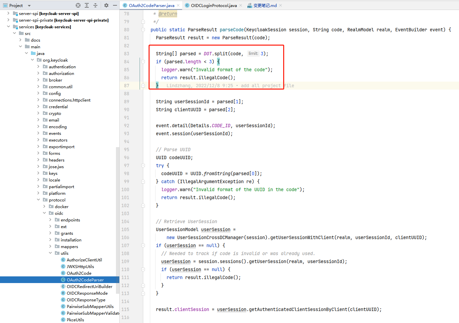The width and height of the screenshot is (459, 323).
Task: Click the Collapse All icon in Project toolbar
Action: 95,5
